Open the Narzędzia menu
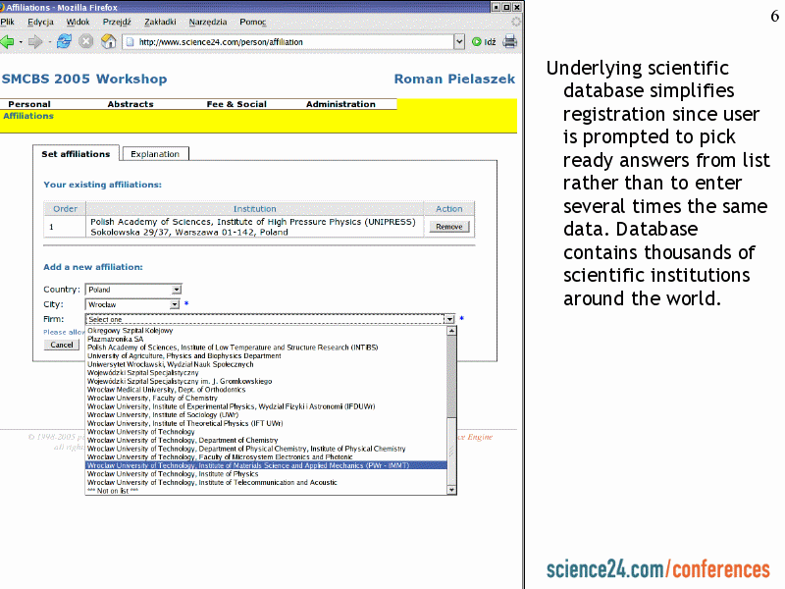785x589 pixels. click(x=207, y=22)
